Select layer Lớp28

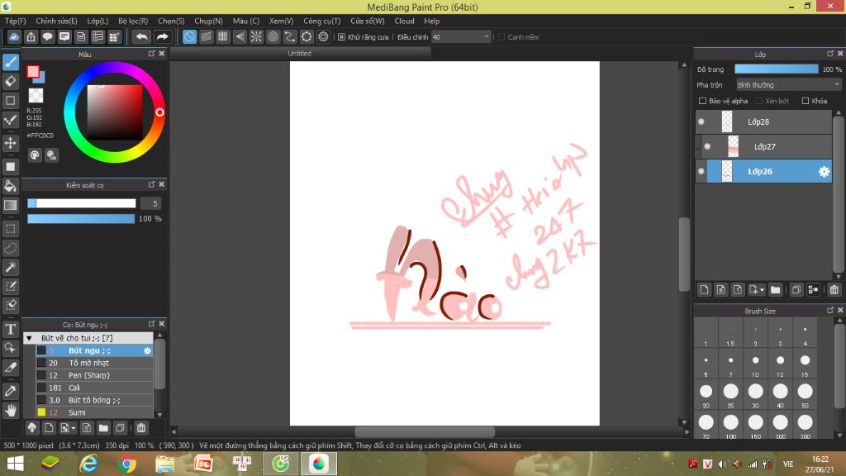pos(764,122)
